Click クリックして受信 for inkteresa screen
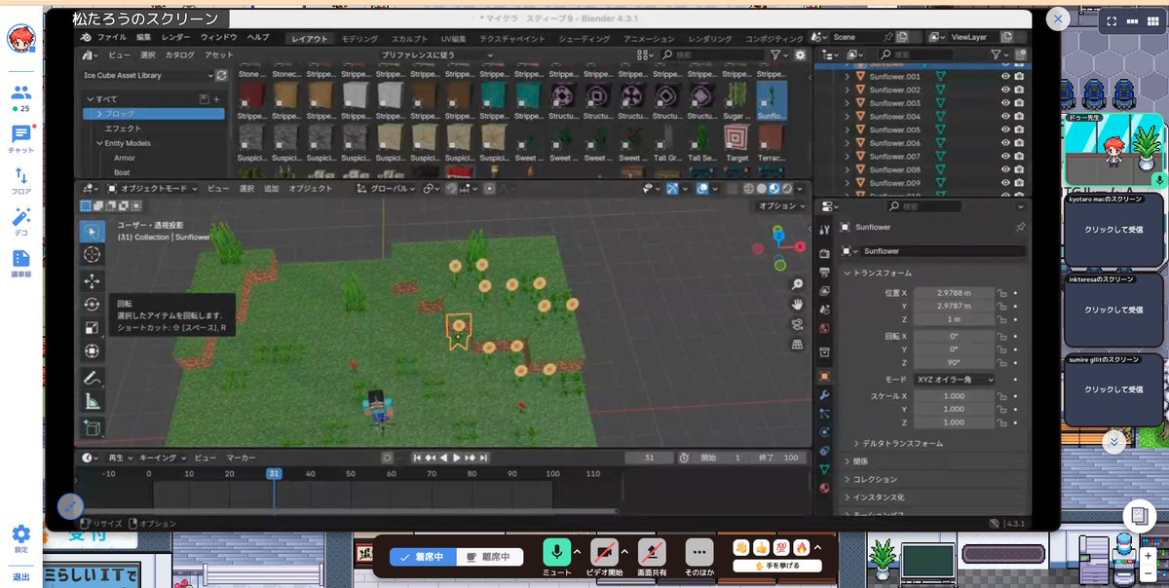The height and width of the screenshot is (588, 1169). tap(1113, 311)
